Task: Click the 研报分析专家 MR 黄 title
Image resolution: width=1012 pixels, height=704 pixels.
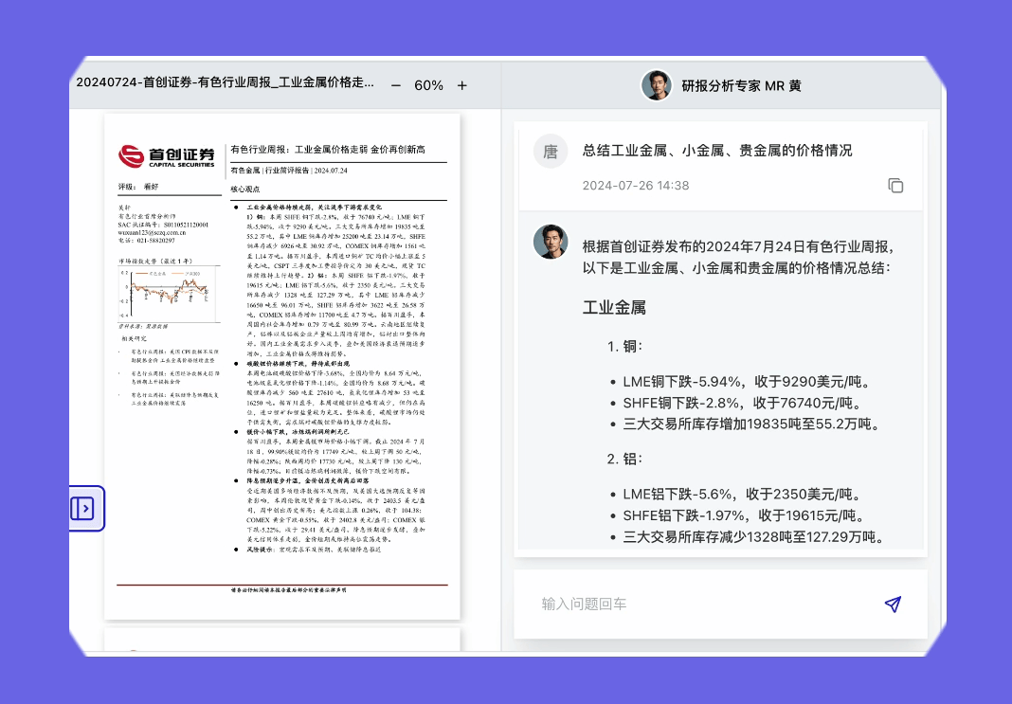Action: coord(742,86)
